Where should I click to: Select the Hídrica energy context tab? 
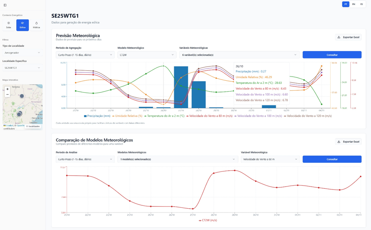(36, 25)
